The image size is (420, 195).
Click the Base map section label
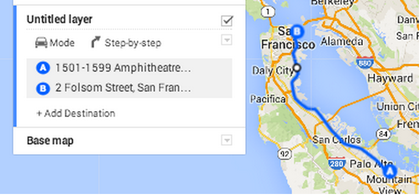(50, 140)
